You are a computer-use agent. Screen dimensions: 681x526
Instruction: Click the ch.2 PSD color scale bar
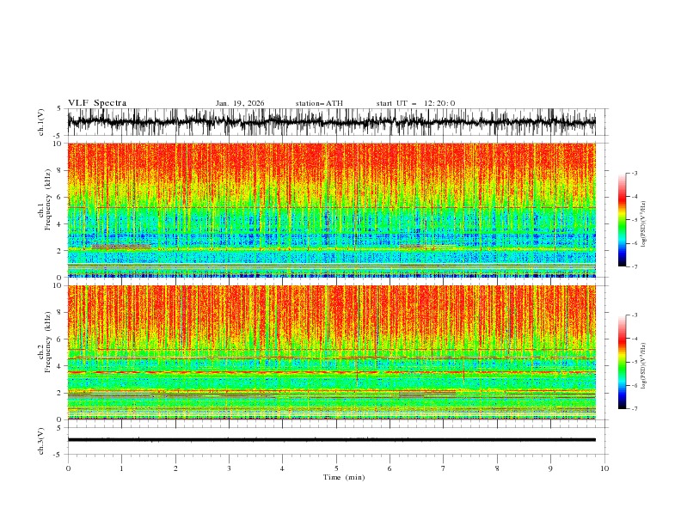tap(622, 362)
